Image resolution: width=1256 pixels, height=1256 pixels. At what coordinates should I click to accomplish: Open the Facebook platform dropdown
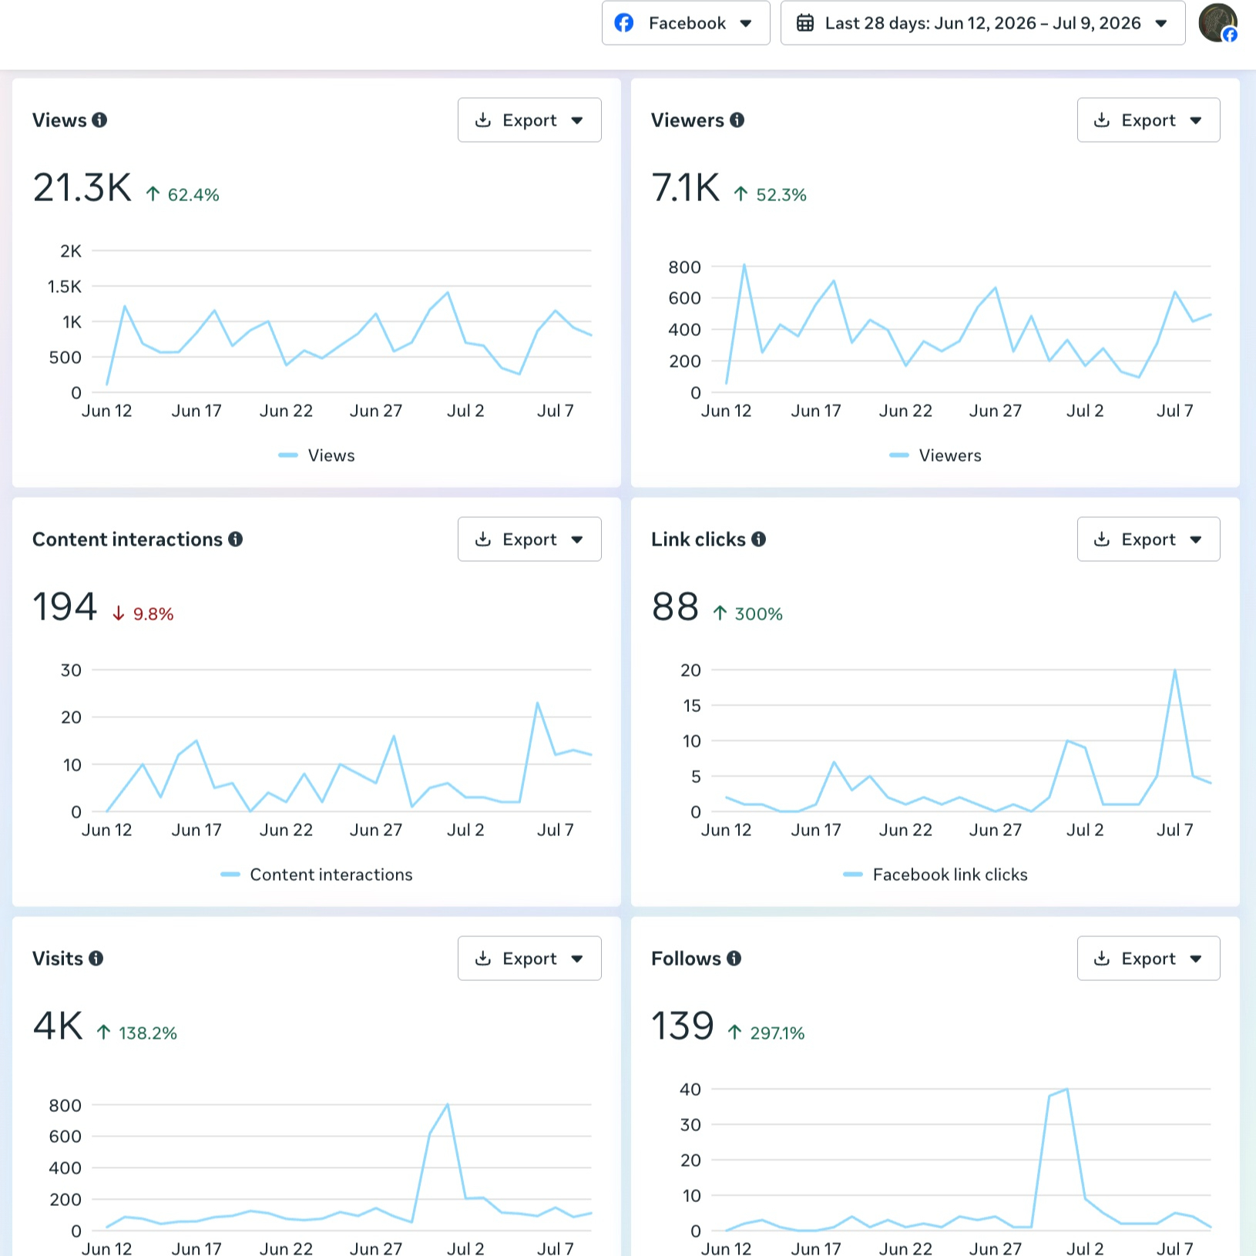click(686, 23)
